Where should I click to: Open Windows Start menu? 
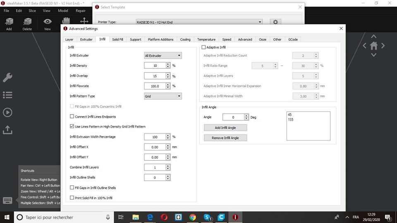[7, 217]
